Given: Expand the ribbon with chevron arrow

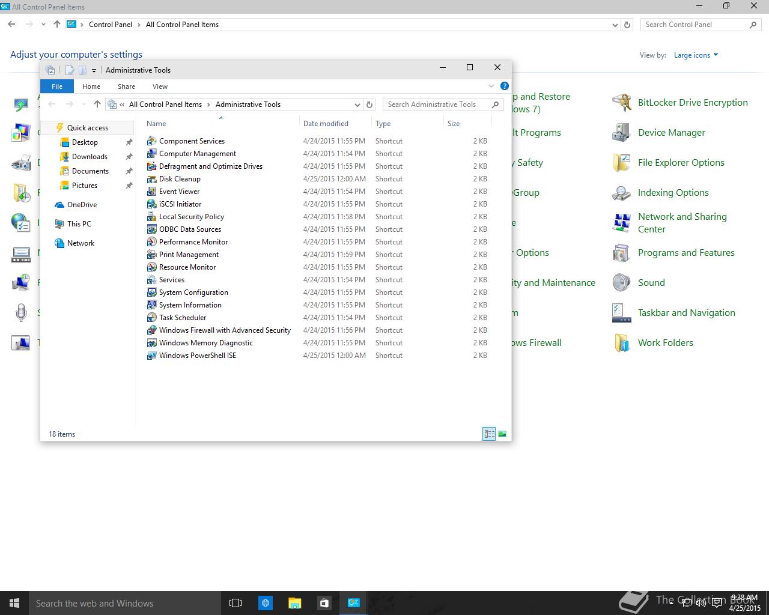Looking at the screenshot, I should [x=491, y=86].
